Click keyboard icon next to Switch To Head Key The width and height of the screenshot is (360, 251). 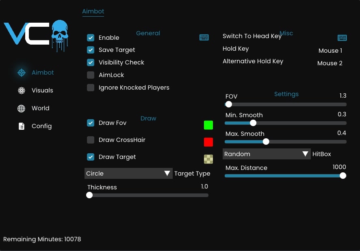tap(342, 38)
